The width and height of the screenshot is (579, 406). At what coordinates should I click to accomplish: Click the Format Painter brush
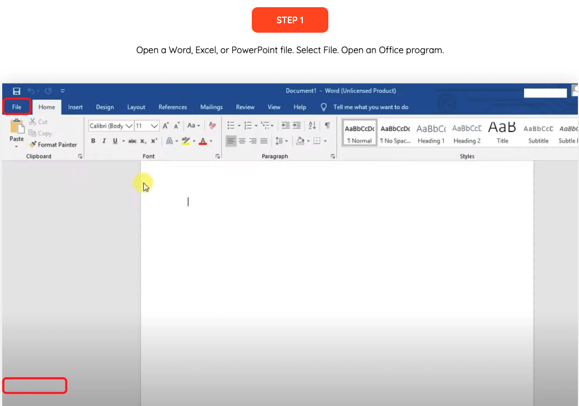(x=33, y=145)
